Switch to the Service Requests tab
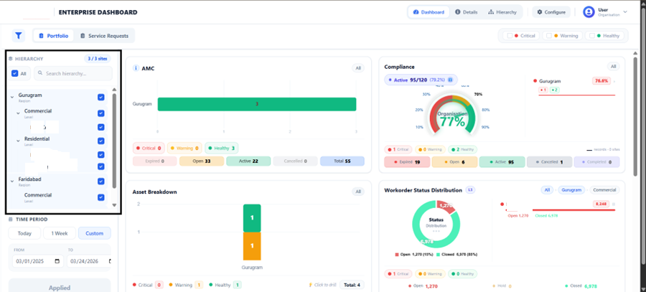The width and height of the screenshot is (646, 292). 105,35
